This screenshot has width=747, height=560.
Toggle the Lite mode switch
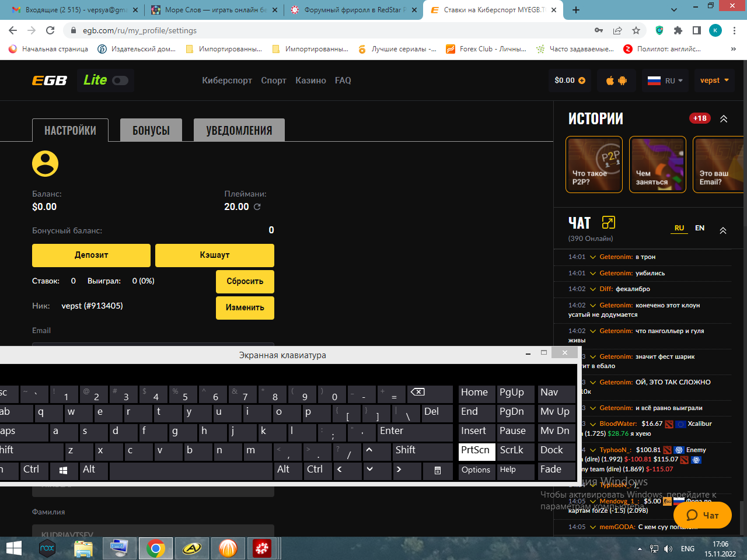pos(120,80)
